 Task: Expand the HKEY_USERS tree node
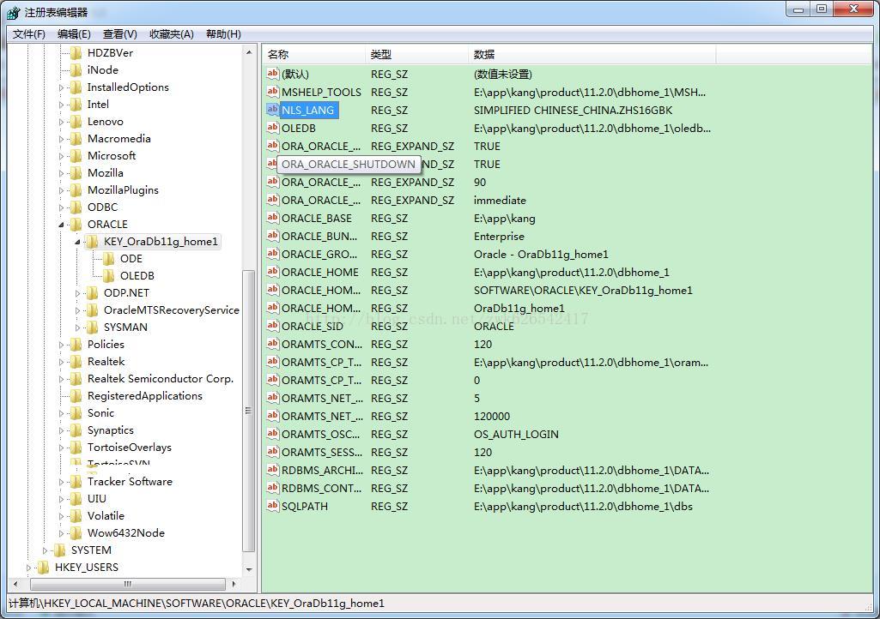click(x=28, y=568)
